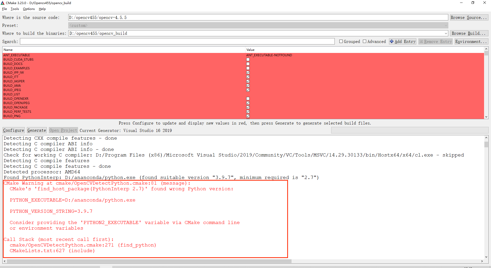Click the output horizontal scrollbar thumb

pos(149,261)
